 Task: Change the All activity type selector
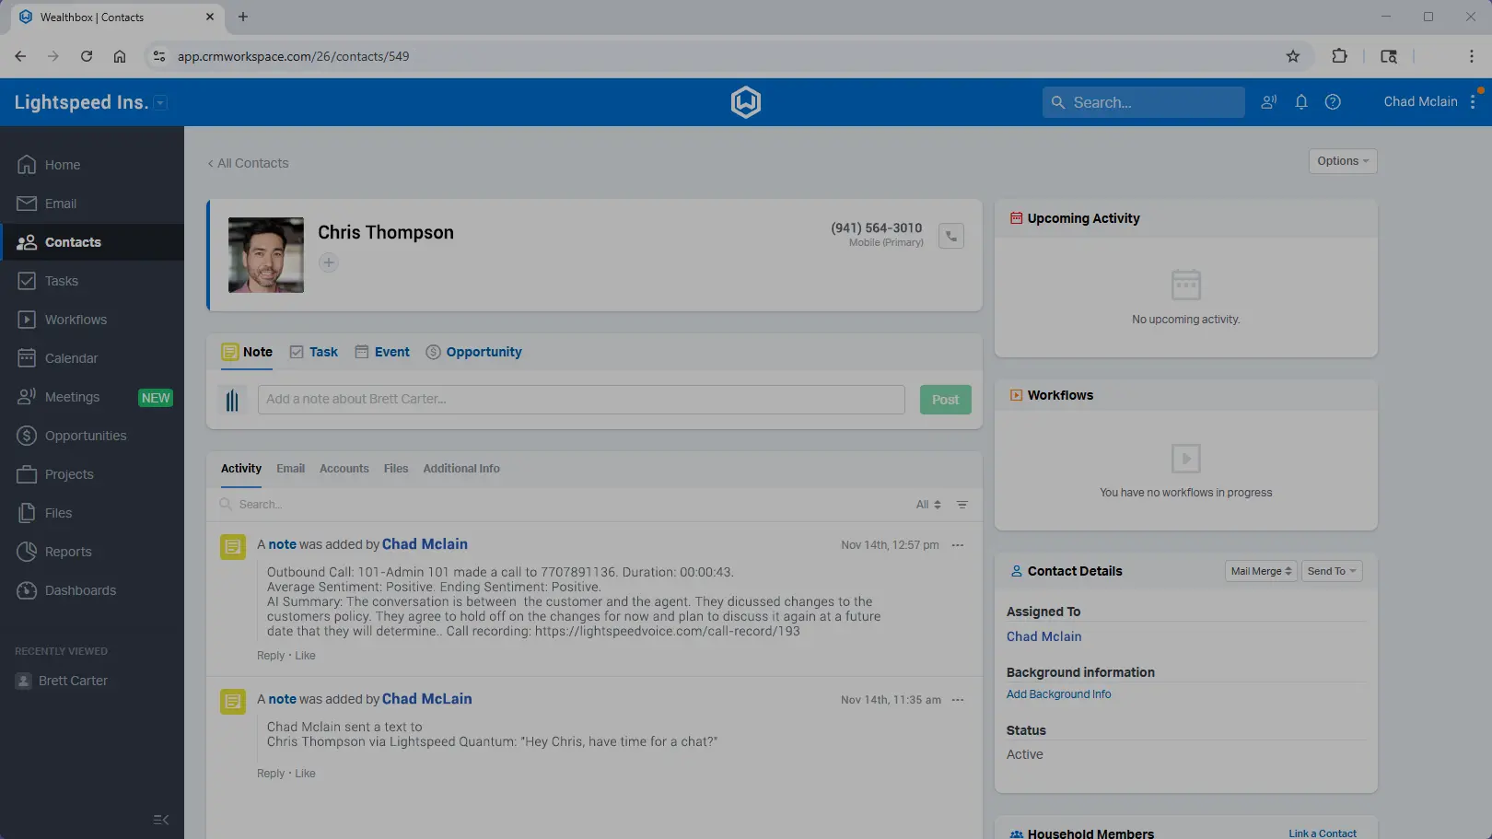(x=928, y=505)
